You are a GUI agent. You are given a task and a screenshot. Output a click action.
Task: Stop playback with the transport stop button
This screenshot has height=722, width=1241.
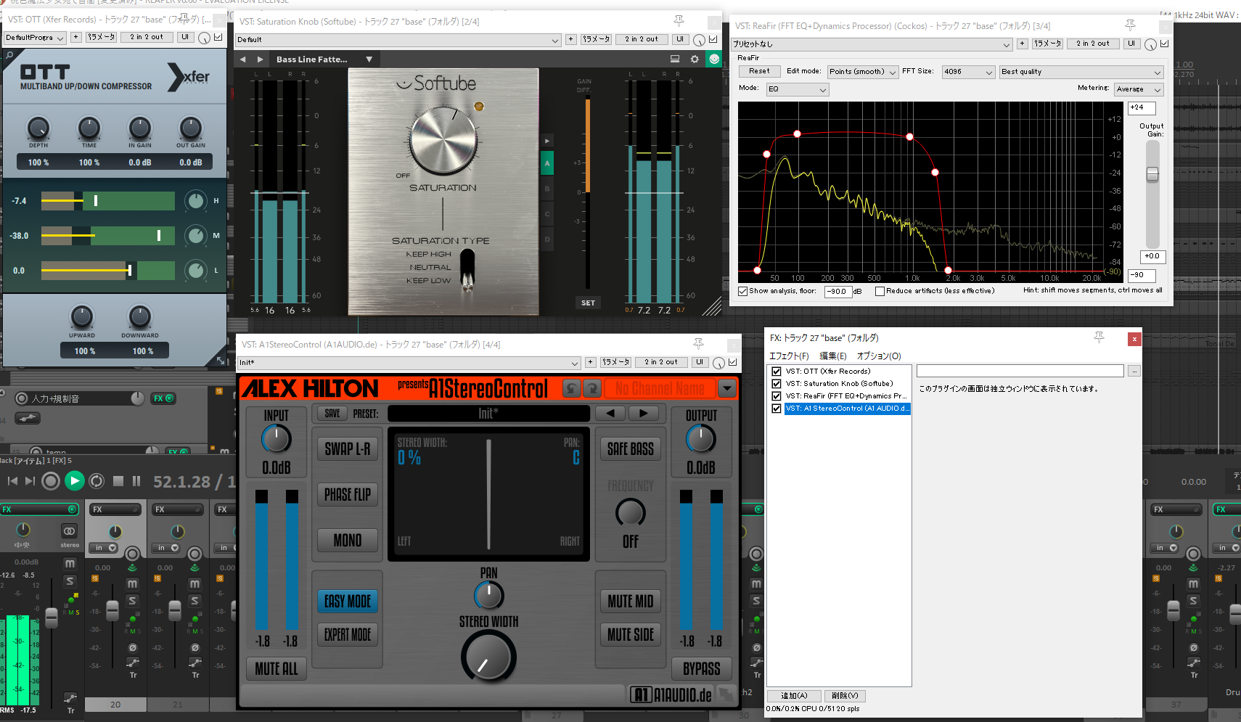(118, 480)
